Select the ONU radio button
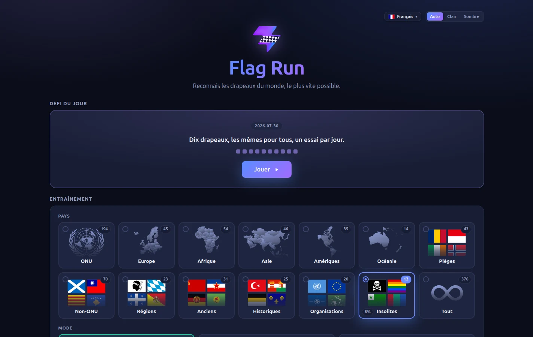Image resolution: width=533 pixels, height=337 pixels. point(66,229)
